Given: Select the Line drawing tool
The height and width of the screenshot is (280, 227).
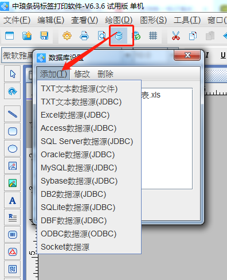Looking at the screenshot, I should [13, 114].
